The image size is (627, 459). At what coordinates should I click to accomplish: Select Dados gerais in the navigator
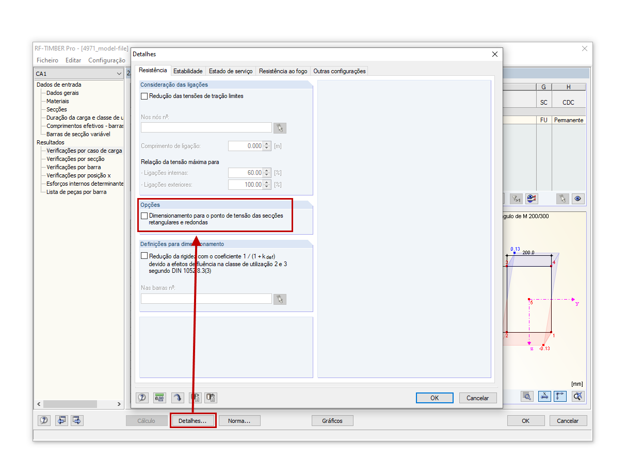click(62, 93)
